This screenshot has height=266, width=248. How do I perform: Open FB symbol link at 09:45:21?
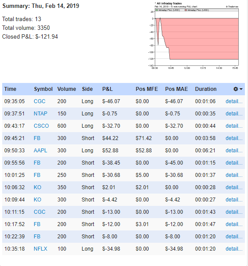(37, 138)
